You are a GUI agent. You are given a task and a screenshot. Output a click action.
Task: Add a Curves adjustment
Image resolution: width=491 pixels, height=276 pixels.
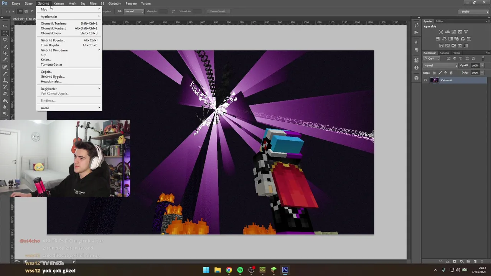453,32
